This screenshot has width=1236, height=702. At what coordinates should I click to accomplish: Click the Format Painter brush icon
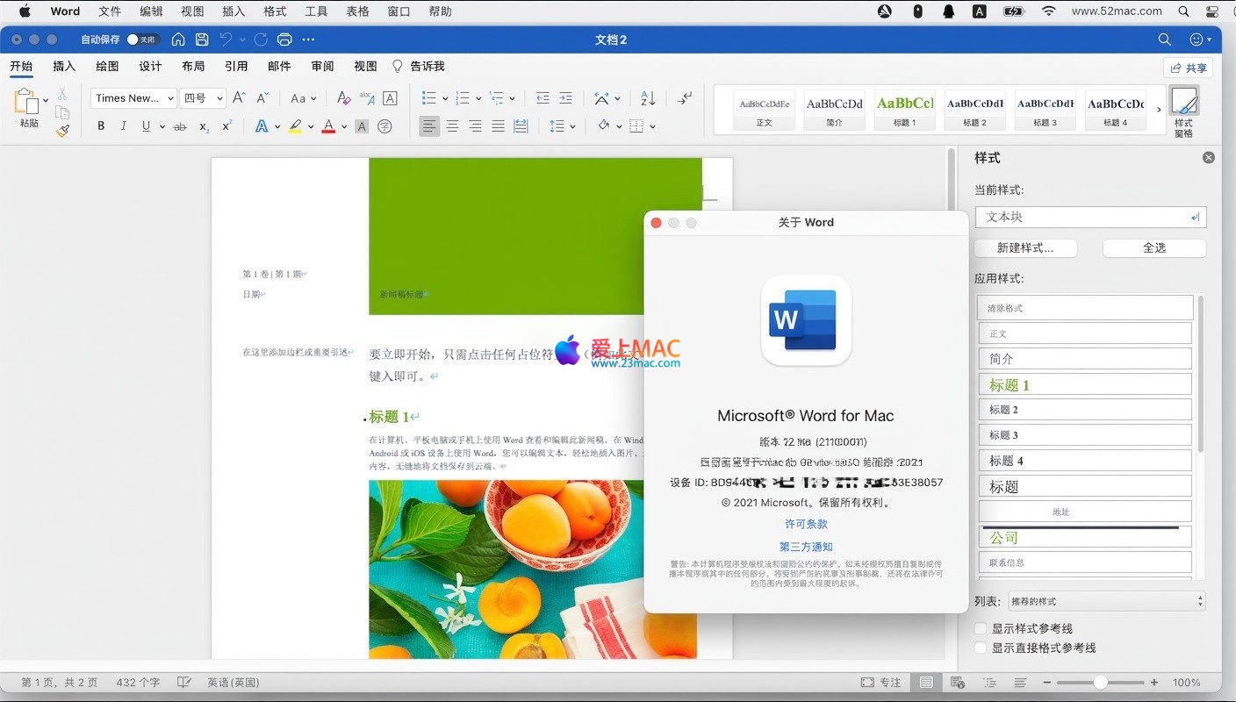tap(62, 131)
